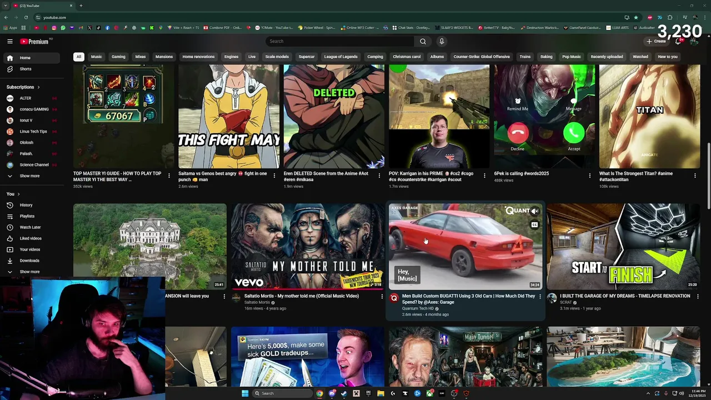
Task: Expand Show more under Subscriptions
Action: [31, 176]
